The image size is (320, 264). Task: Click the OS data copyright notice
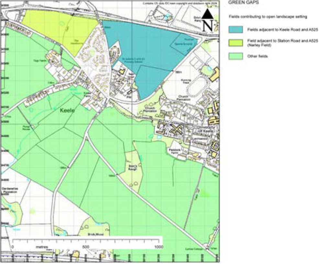(x=180, y=3)
